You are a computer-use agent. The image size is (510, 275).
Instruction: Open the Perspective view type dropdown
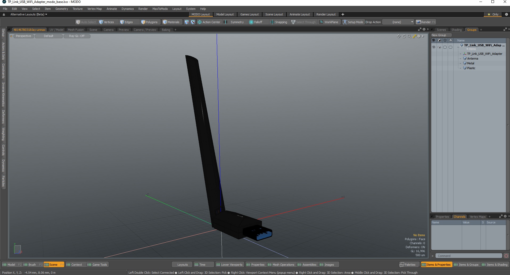pyautogui.click(x=23, y=36)
